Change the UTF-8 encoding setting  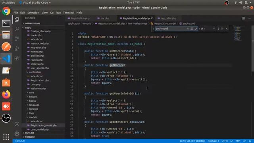click(x=224, y=141)
